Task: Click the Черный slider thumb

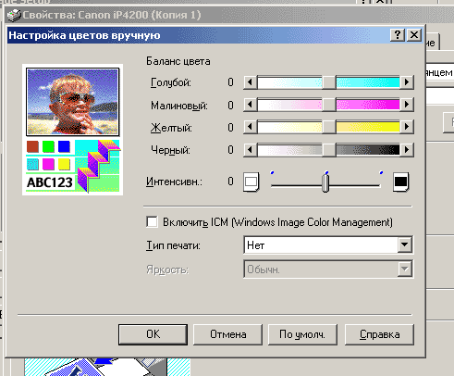Action: click(x=329, y=150)
